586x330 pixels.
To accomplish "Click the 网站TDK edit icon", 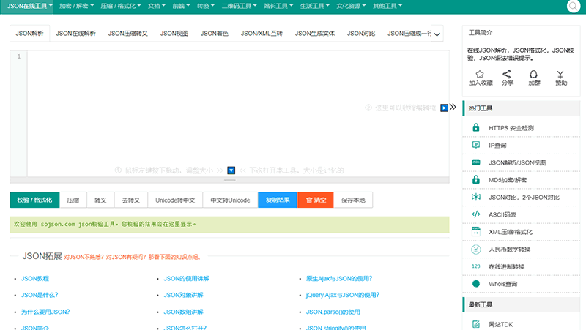I will 475,324.
